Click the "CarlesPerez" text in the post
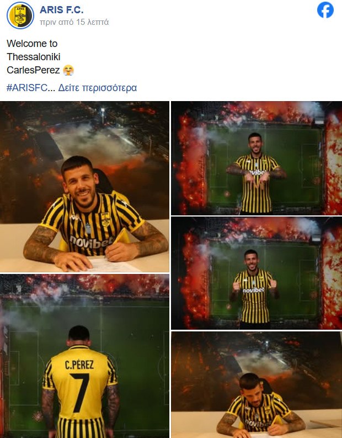This screenshot has width=342, height=438. pyautogui.click(x=33, y=70)
